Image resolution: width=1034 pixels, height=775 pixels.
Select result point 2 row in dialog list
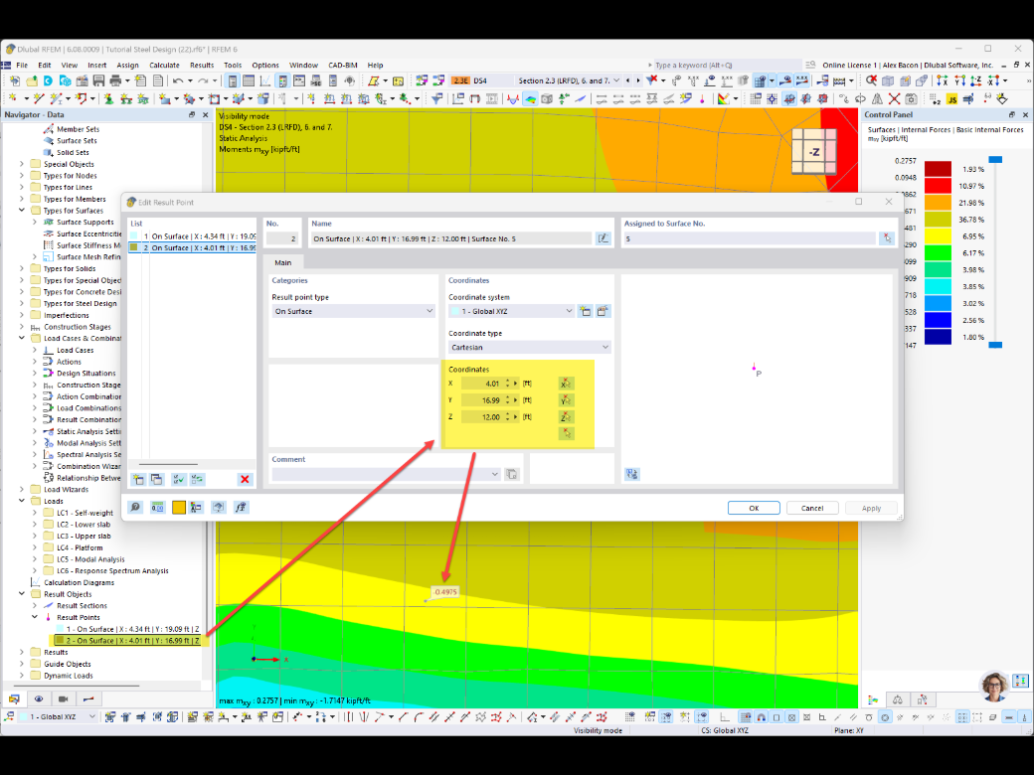click(192, 247)
